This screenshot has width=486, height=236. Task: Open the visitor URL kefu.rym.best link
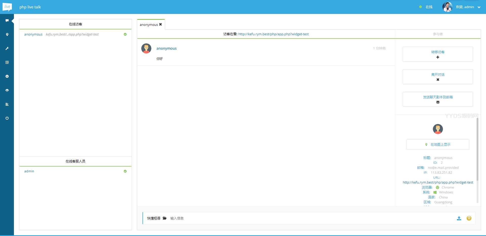point(273,34)
